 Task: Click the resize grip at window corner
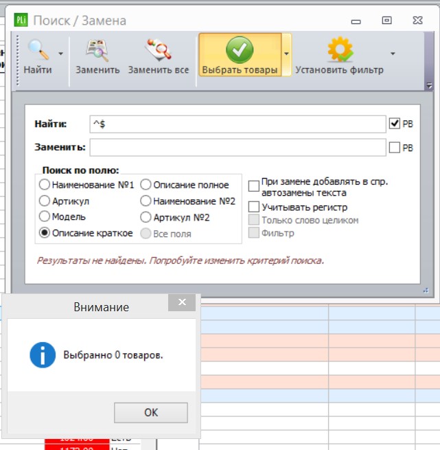pyautogui.click(x=426, y=291)
